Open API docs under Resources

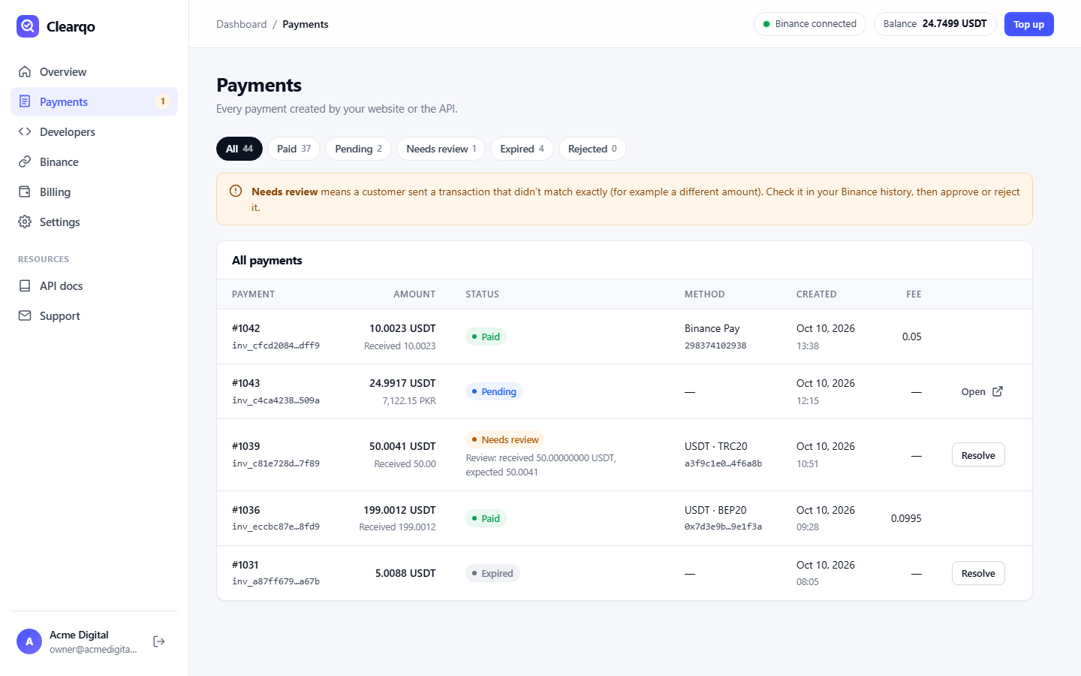click(x=94, y=286)
